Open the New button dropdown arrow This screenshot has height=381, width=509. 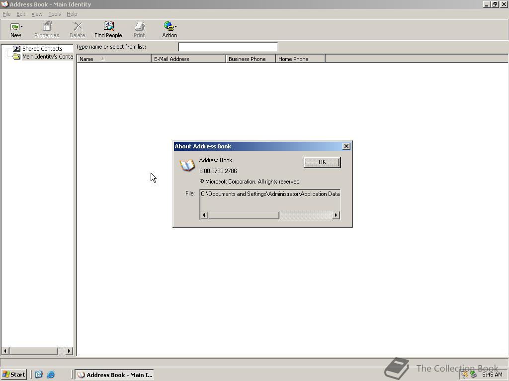22,27
